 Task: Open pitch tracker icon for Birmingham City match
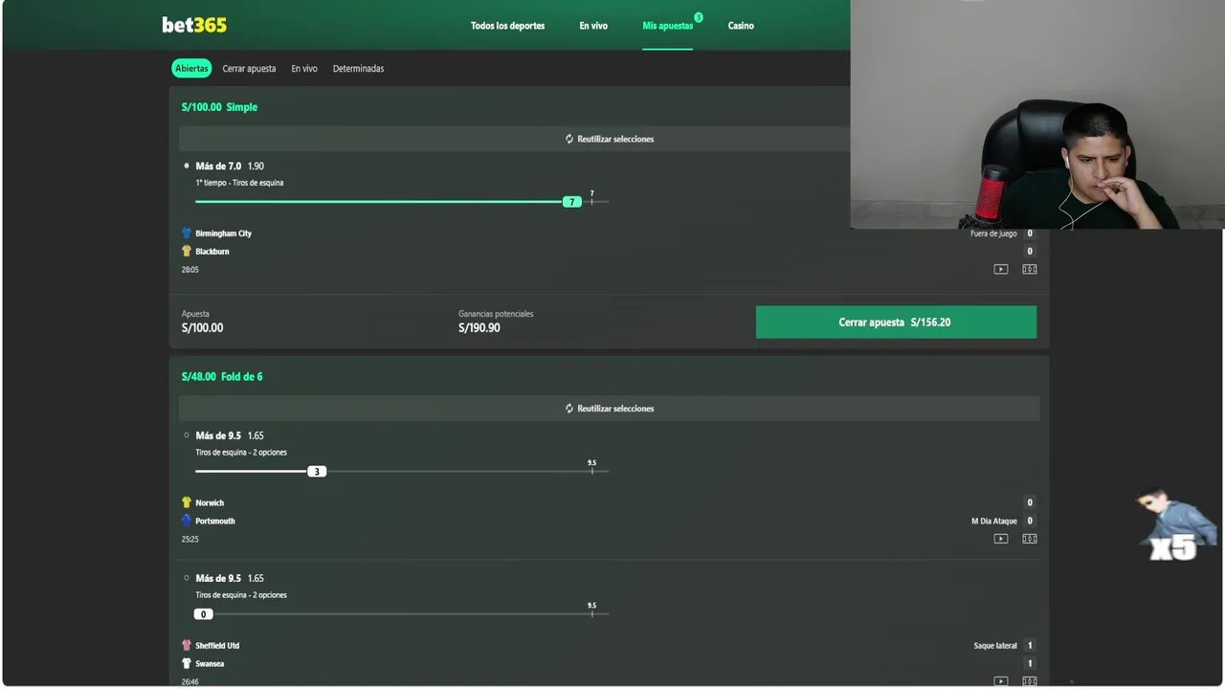[x=1030, y=269]
